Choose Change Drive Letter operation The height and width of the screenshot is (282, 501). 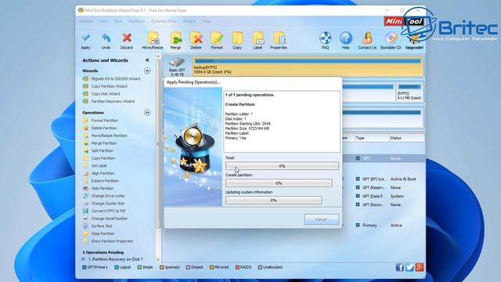[x=108, y=196]
